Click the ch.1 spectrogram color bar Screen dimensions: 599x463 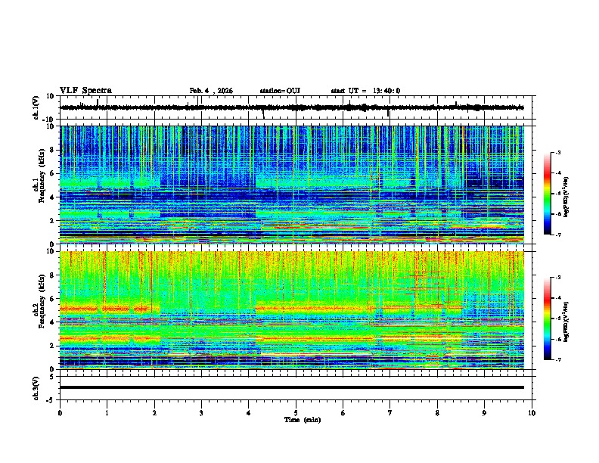548,194
